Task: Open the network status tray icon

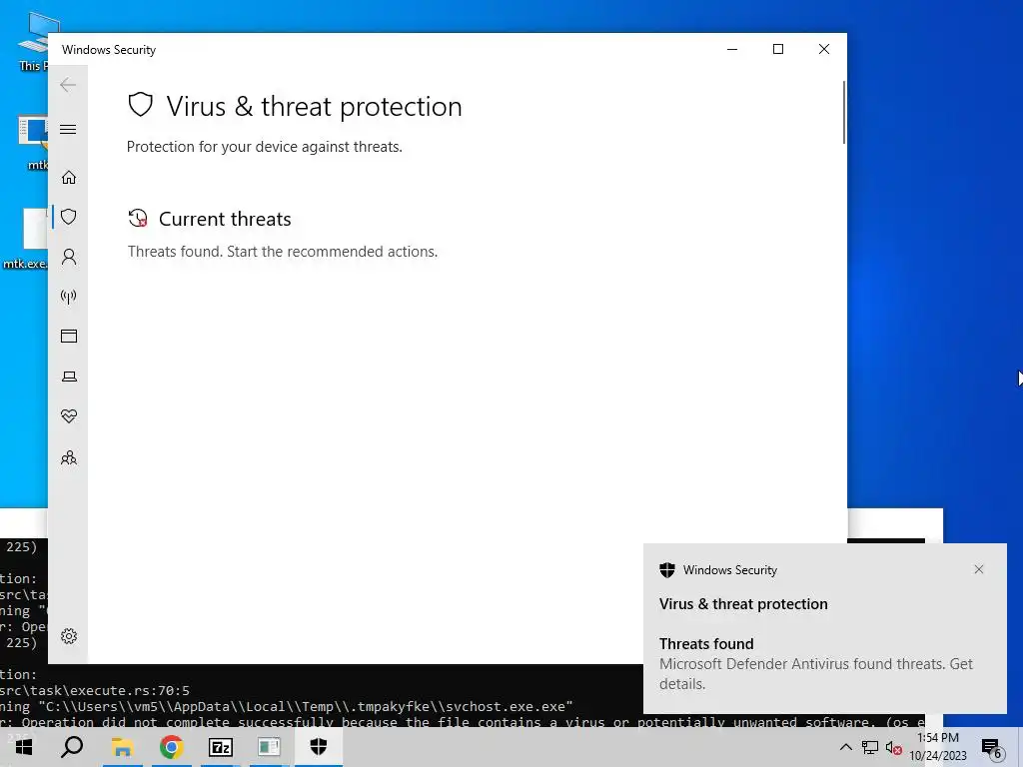Action: tap(870, 747)
